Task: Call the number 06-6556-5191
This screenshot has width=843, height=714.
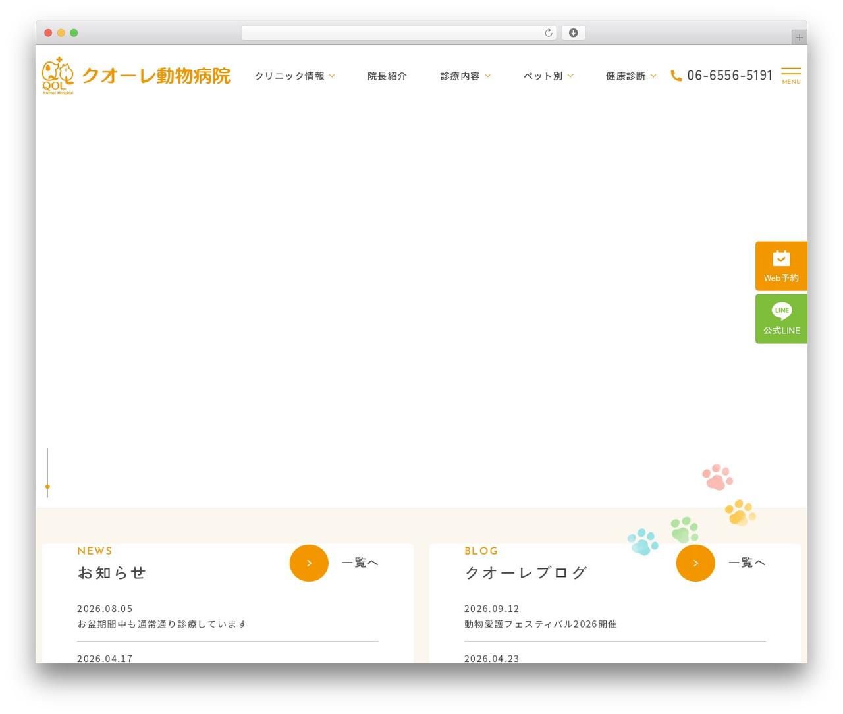Action: (730, 76)
